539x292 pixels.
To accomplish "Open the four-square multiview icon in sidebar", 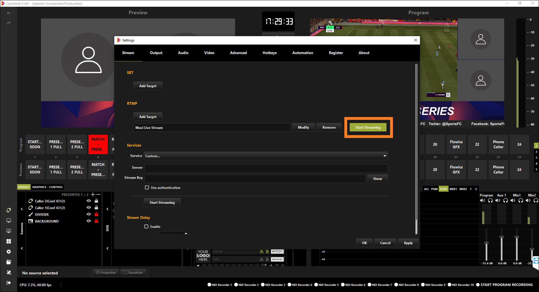I will pos(9,241).
